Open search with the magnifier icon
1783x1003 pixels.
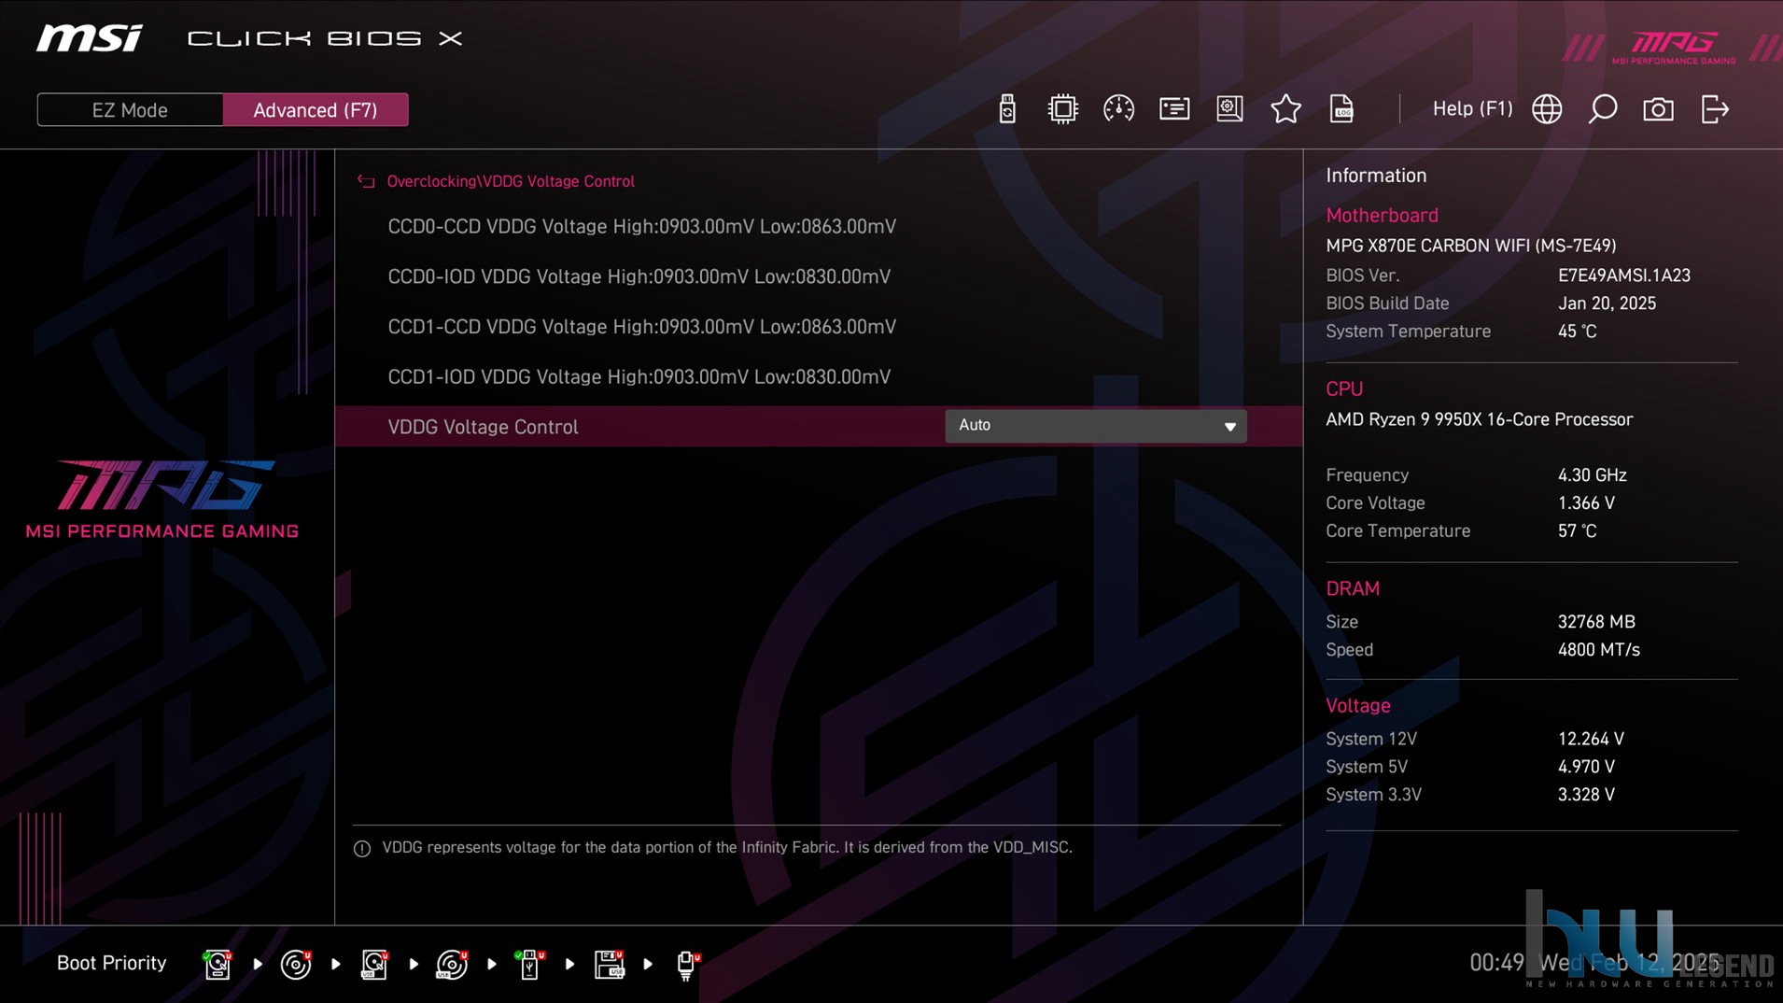click(x=1603, y=109)
